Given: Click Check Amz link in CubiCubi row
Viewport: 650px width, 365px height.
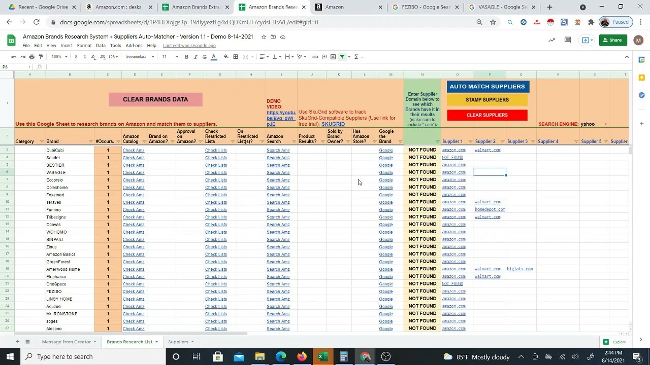Looking at the screenshot, I should click(x=134, y=150).
